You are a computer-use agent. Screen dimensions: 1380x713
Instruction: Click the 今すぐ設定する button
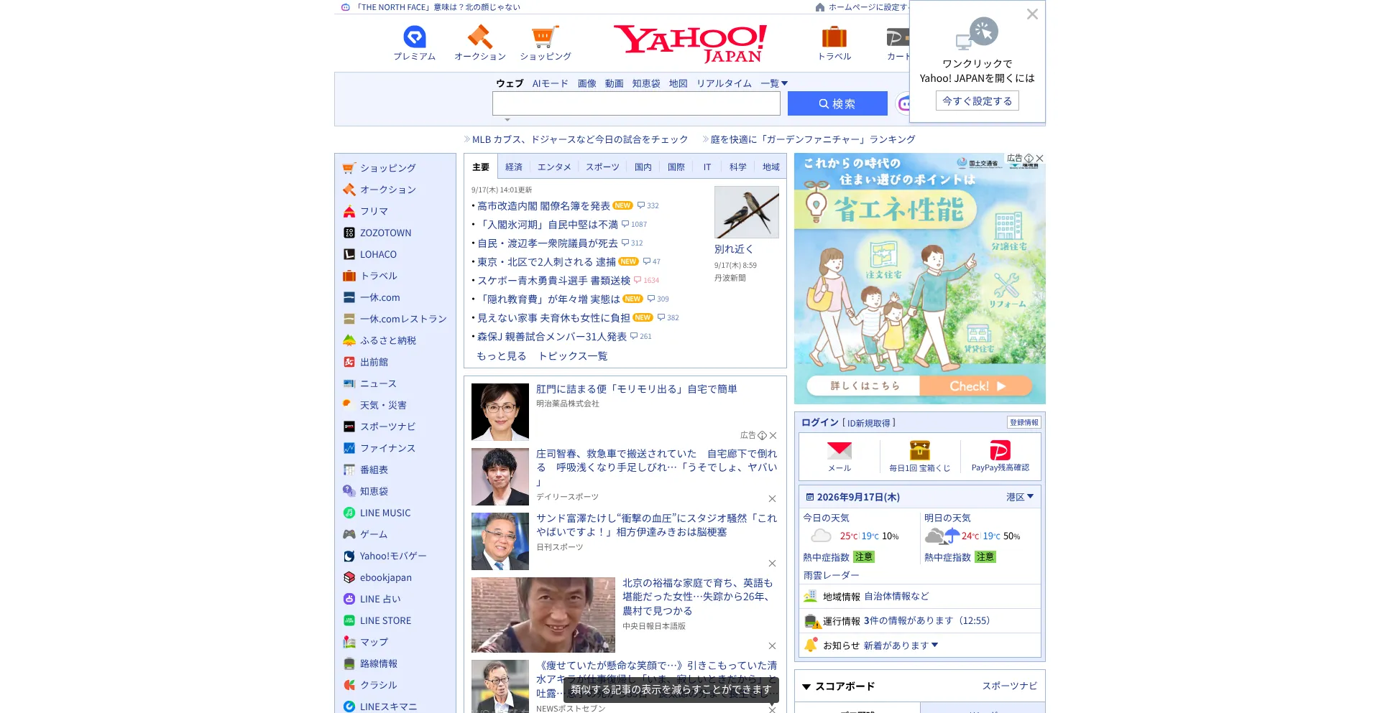(x=977, y=101)
